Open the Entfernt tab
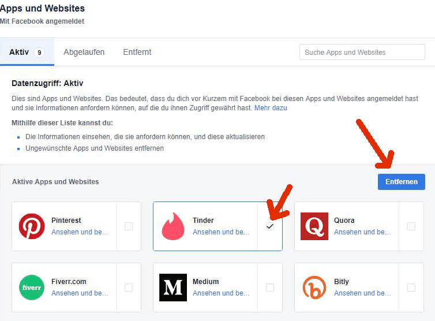This screenshot has width=435, height=321. click(x=137, y=53)
